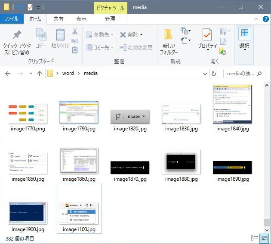This screenshot has height=244, width=271.
Task: Go up one folder level arrow
Action: click(x=40, y=74)
